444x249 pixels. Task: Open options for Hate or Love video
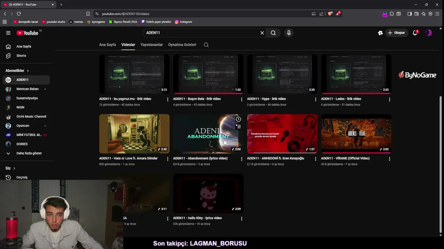[168, 159]
